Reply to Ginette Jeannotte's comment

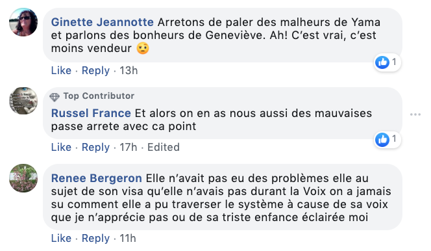click(x=95, y=71)
